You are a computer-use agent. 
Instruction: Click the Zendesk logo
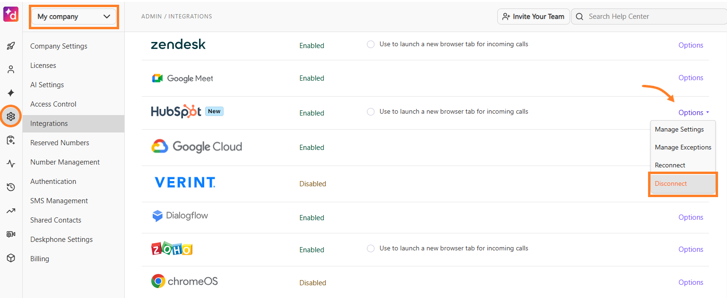pos(178,44)
